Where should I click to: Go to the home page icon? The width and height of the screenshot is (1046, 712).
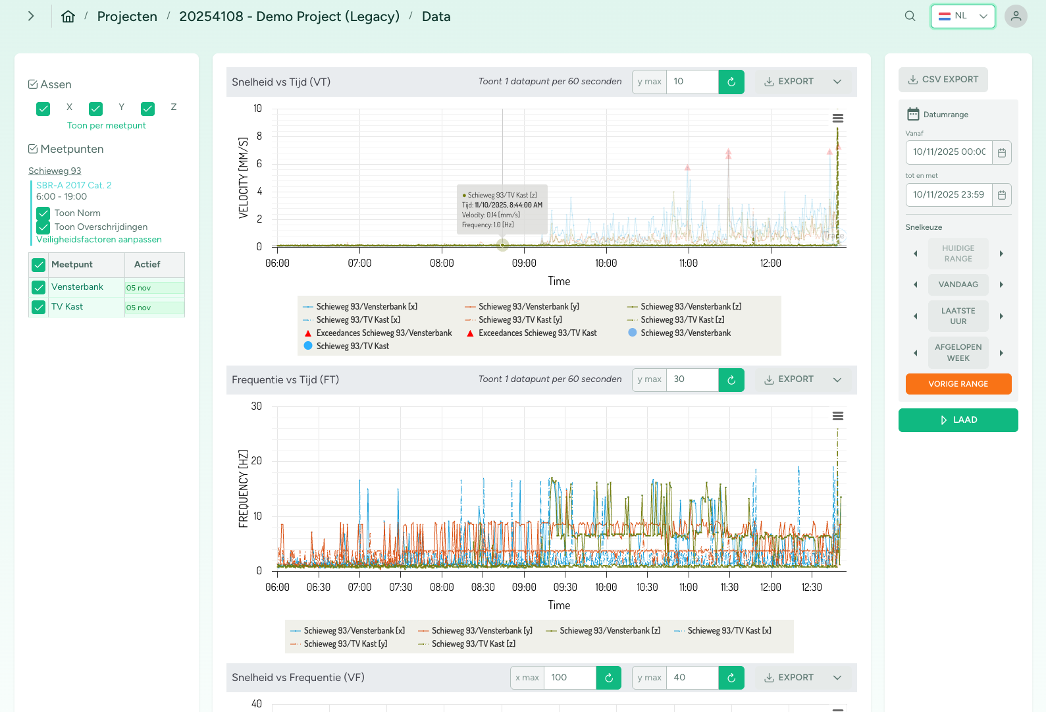tap(68, 16)
